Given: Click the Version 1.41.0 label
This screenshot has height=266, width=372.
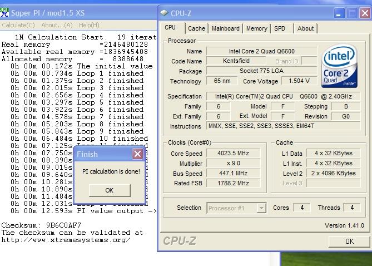Looking at the screenshot, I should point(344,225).
